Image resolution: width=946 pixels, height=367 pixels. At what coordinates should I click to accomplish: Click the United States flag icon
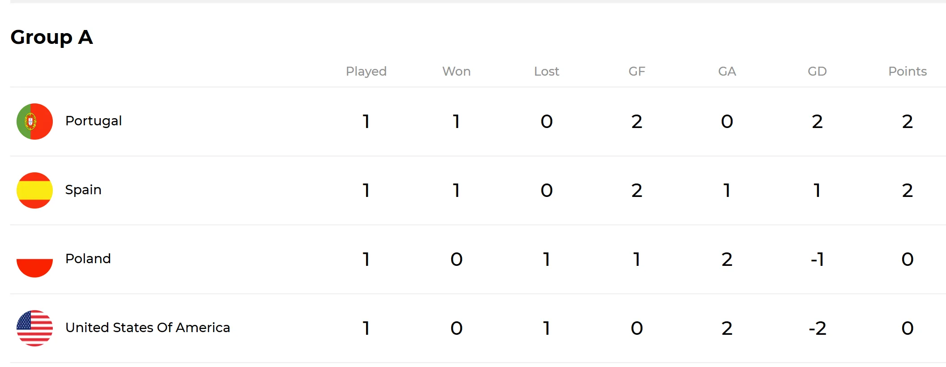point(34,328)
